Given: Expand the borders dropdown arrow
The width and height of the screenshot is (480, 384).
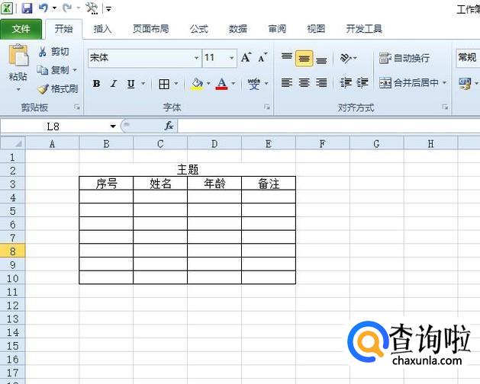Looking at the screenshot, I should click(x=176, y=84).
